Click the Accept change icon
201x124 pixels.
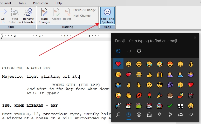click(x=56, y=12)
